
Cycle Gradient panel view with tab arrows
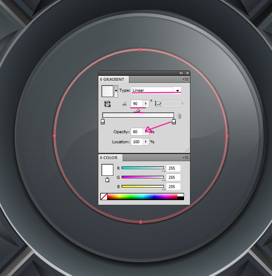[x=101, y=80]
